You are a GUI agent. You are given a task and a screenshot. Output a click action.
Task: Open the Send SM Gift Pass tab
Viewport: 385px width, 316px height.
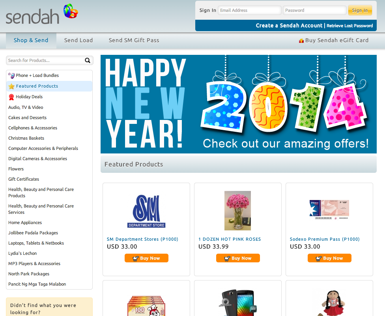tap(134, 40)
